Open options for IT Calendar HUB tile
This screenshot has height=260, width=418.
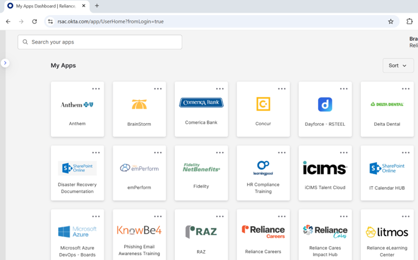click(x=406, y=153)
